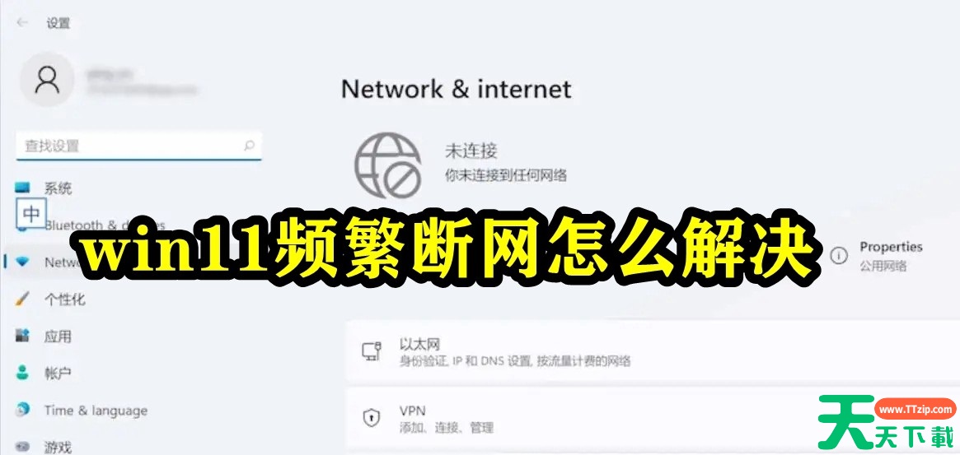Click the Properties info icon
The image size is (960, 455).
[x=839, y=256]
